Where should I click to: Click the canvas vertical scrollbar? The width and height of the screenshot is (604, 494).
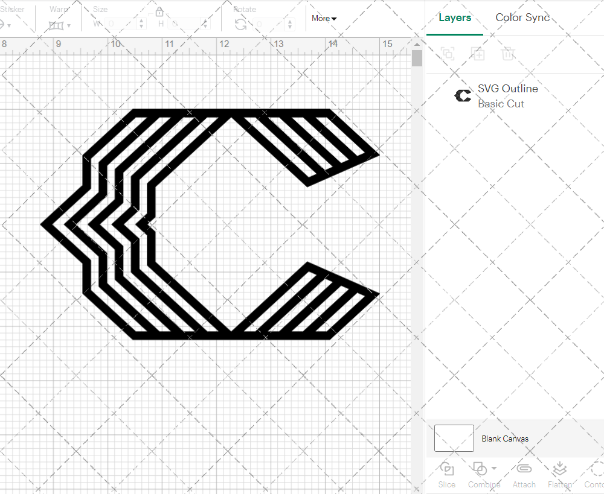(417, 59)
